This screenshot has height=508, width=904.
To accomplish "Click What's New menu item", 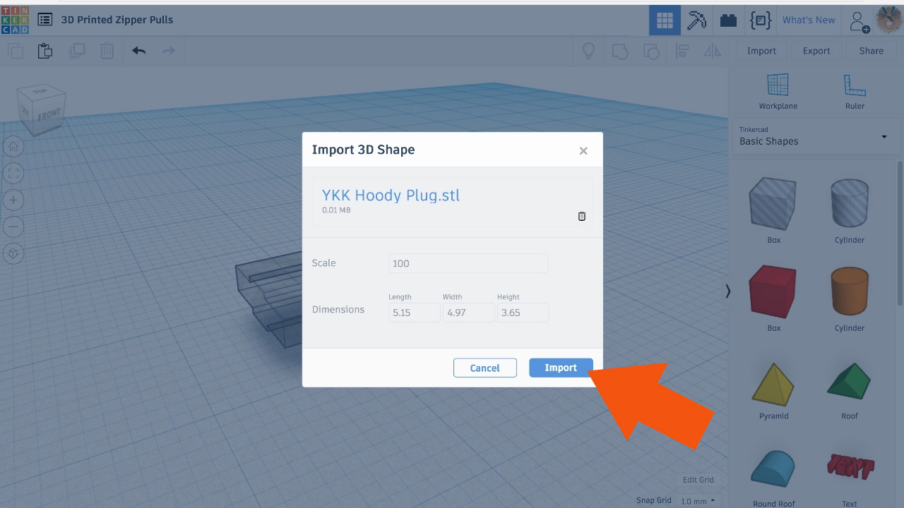I will (x=808, y=20).
